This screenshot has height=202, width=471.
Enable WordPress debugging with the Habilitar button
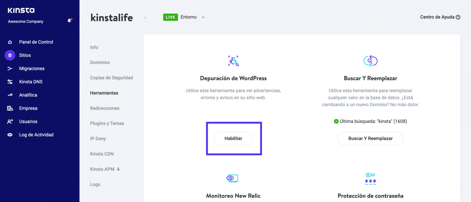(x=233, y=139)
